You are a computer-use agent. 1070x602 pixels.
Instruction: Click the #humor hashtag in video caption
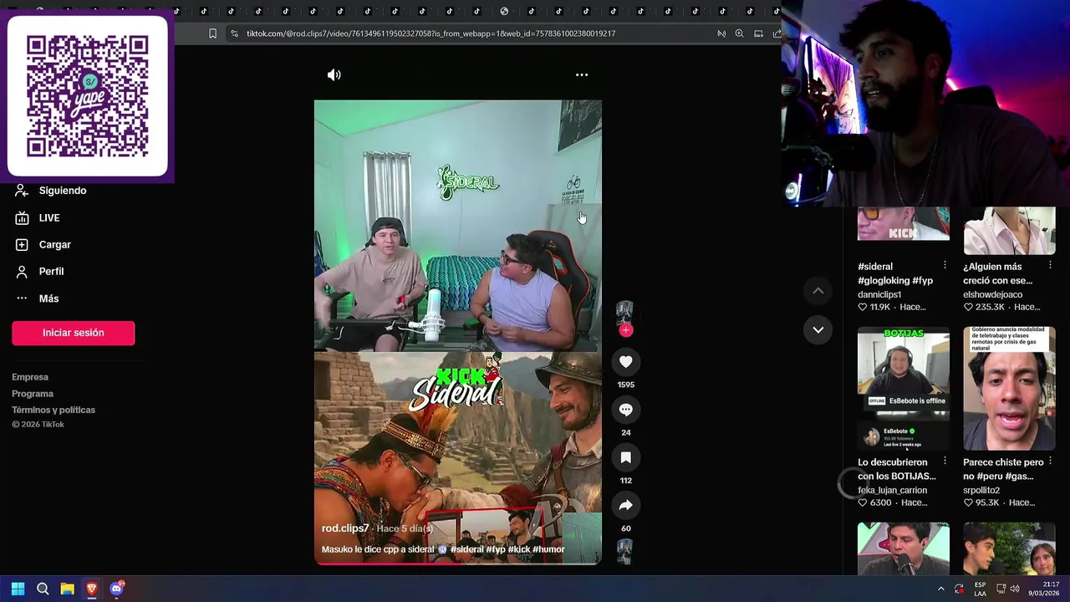pos(548,549)
